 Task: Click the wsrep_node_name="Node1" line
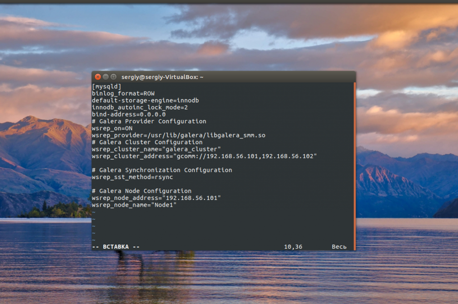pos(134,205)
